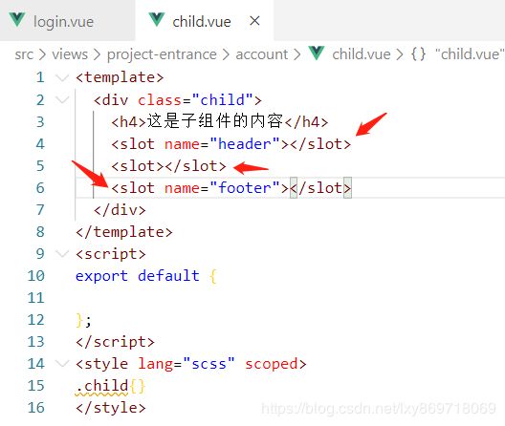The width and height of the screenshot is (505, 426).
Task: Click the lang="scss" attribute
Action: [x=187, y=364]
